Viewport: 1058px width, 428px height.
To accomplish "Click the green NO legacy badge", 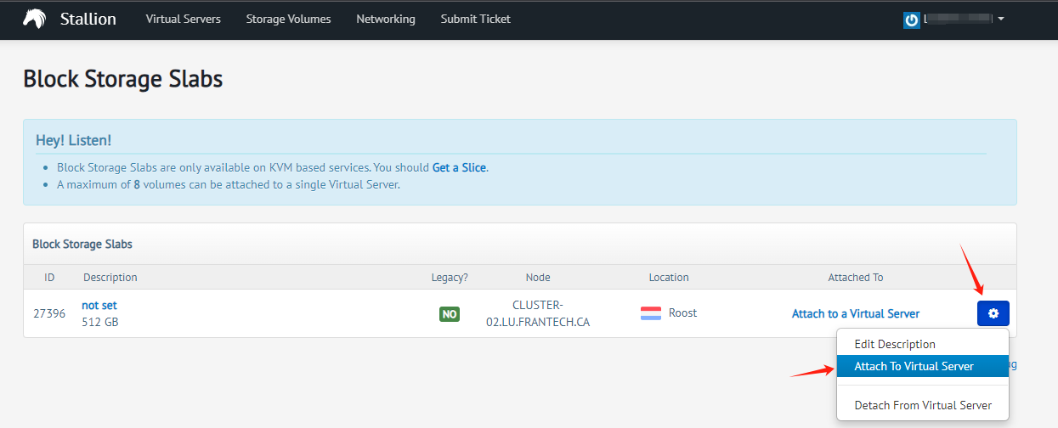I will [x=450, y=314].
